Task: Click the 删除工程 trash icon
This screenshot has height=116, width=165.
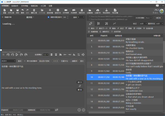Action: click(34, 11)
